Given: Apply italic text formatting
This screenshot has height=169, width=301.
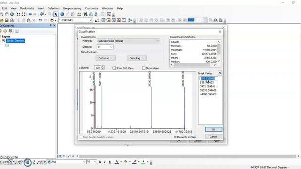Looking at the screenshot, I should [105, 162].
